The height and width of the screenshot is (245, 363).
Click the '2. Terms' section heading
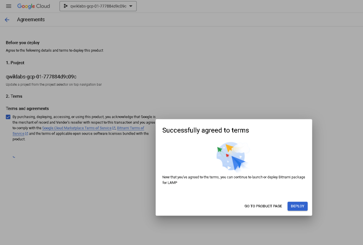coord(14,96)
